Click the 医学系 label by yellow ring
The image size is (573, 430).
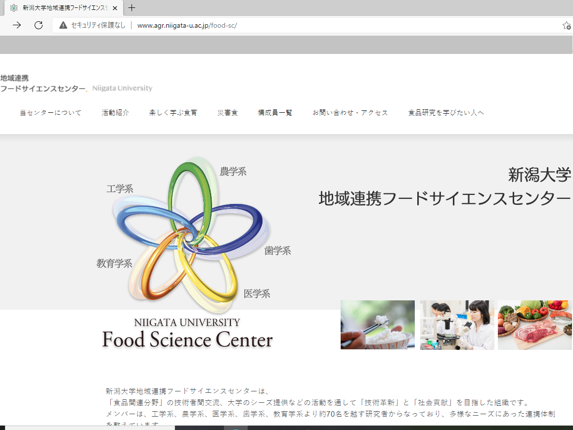(x=257, y=293)
